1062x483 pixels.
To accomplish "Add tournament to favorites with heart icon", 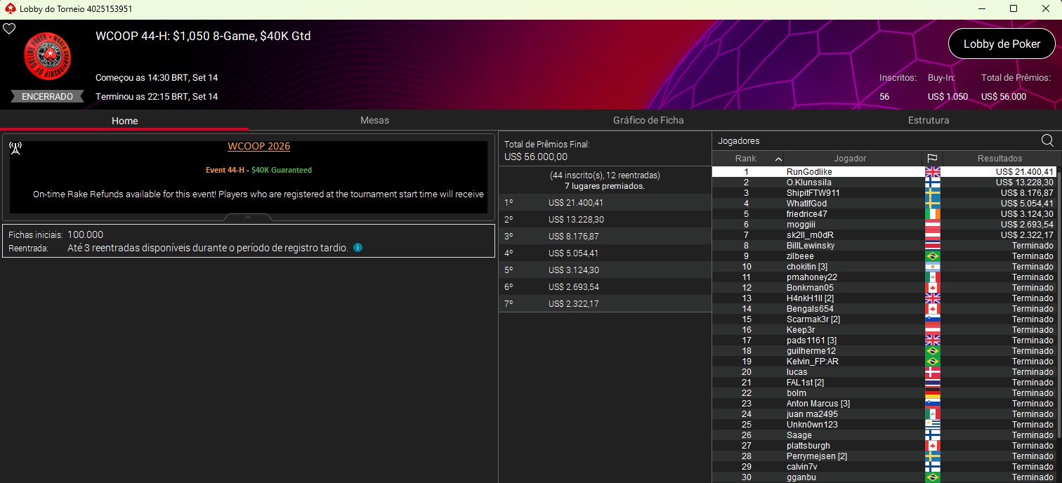I will (9, 29).
